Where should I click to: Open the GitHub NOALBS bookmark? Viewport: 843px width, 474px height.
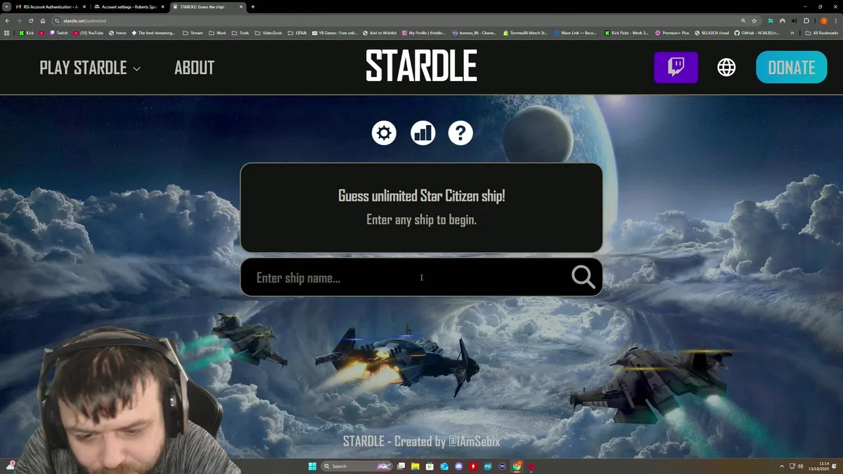coord(757,32)
